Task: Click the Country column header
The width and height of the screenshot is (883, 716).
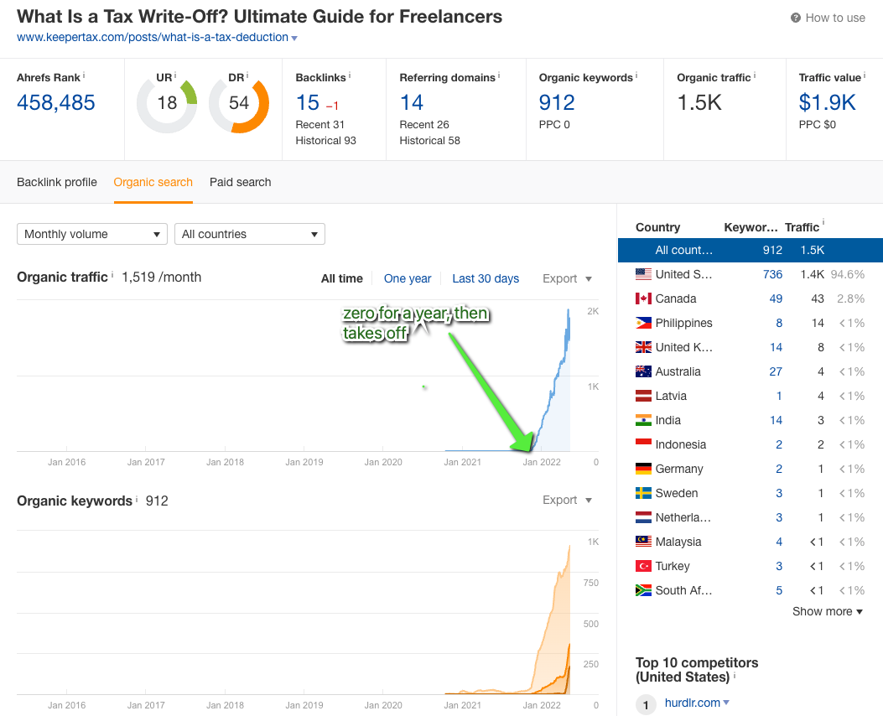Action: click(657, 227)
